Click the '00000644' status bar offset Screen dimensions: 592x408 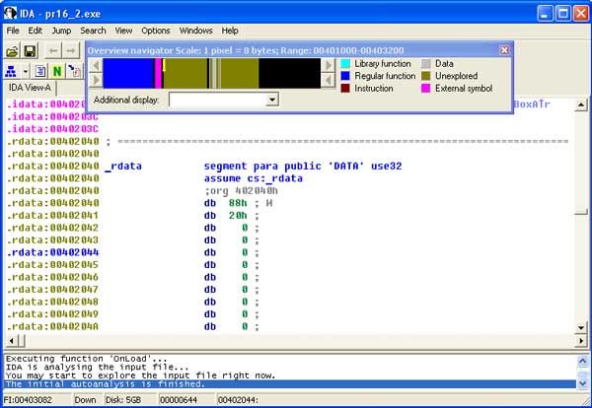point(179,400)
